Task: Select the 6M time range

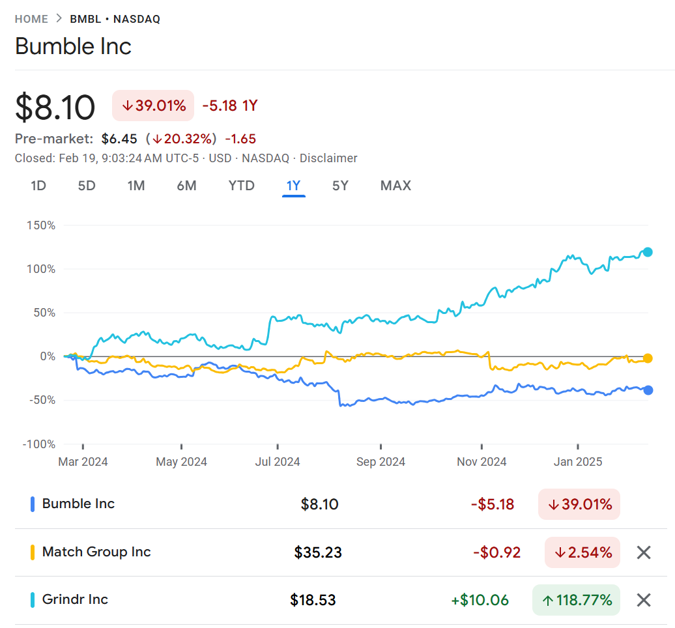Action: 186,186
